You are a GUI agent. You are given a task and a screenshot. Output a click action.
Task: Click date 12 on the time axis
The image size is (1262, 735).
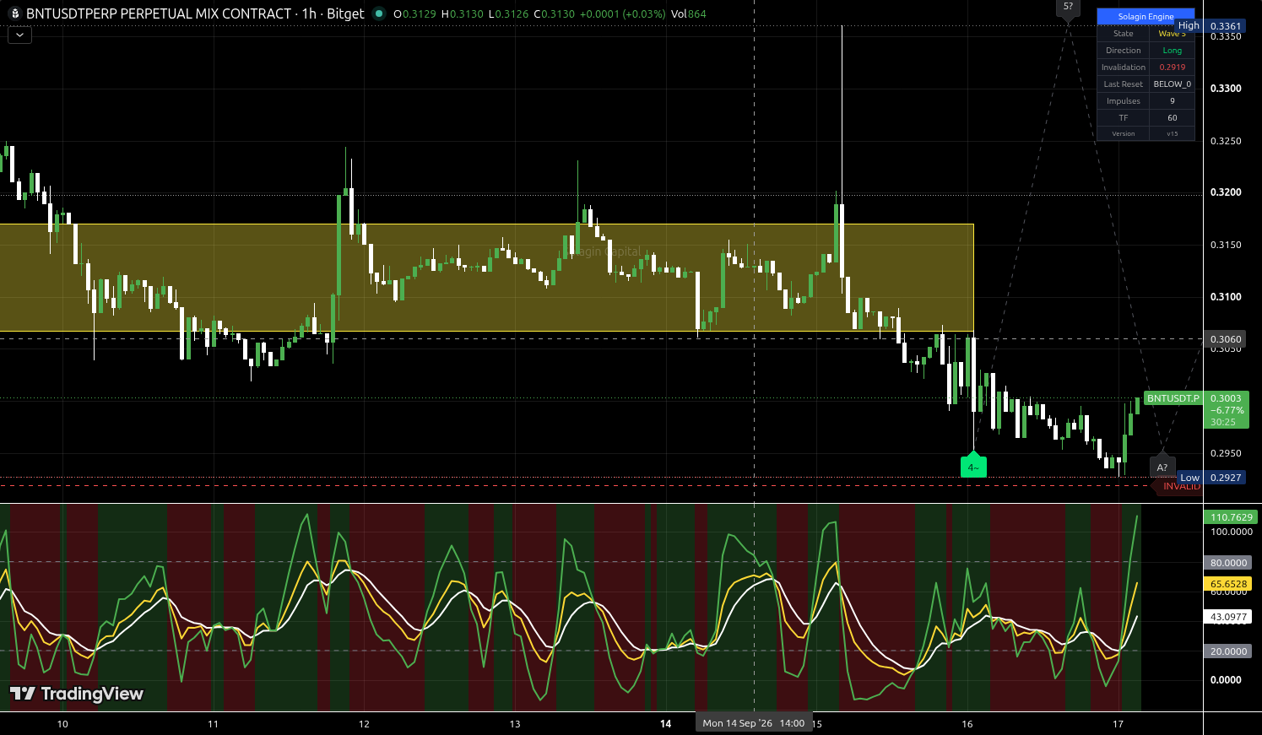(364, 724)
